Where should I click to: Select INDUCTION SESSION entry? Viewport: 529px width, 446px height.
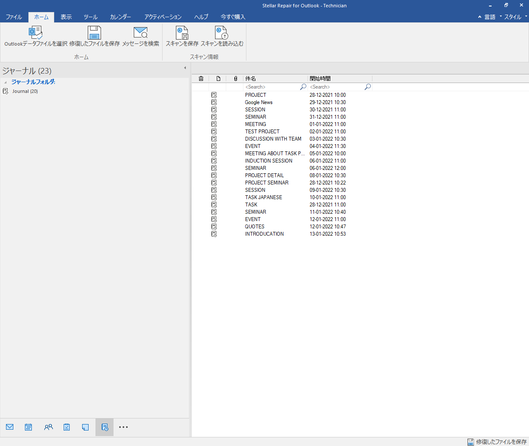point(269,161)
